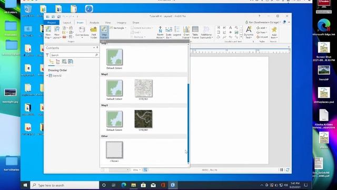Switch to List By Element Type view
337x190 pixels.
coord(58,62)
